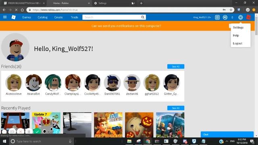
Task: Open the Jailbreak game thumbnail
Action: [108, 125]
